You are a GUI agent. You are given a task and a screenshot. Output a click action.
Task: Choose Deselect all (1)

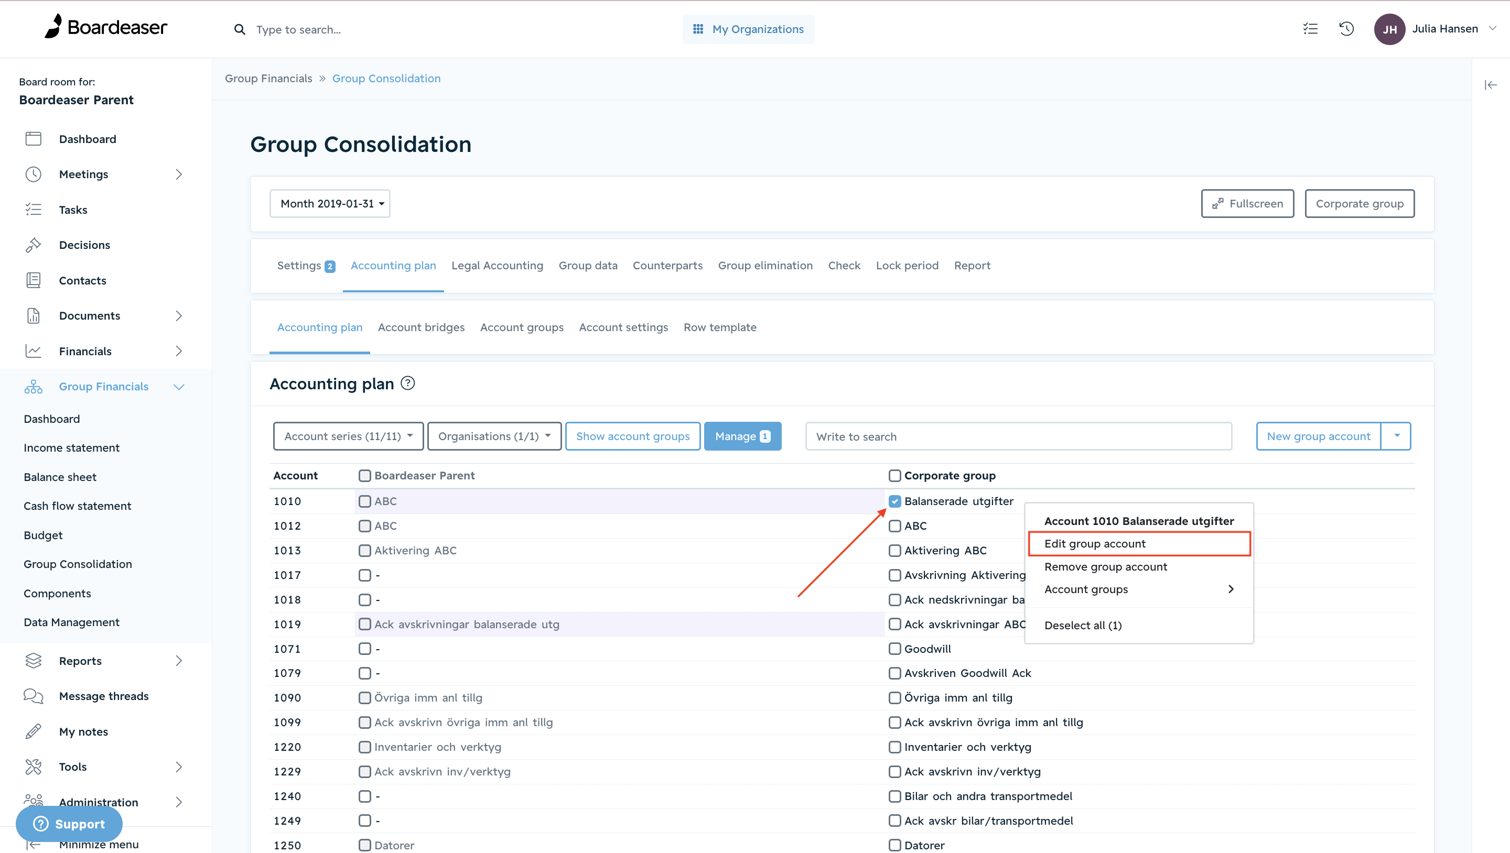1139,625
